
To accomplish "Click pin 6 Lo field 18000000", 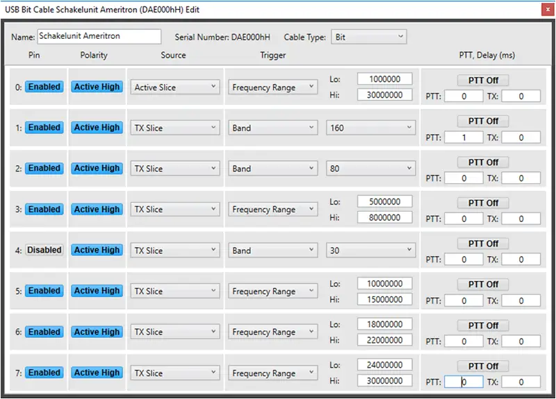I will 385,324.
